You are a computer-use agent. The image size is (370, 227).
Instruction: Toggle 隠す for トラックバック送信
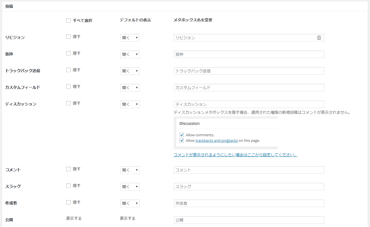68,70
